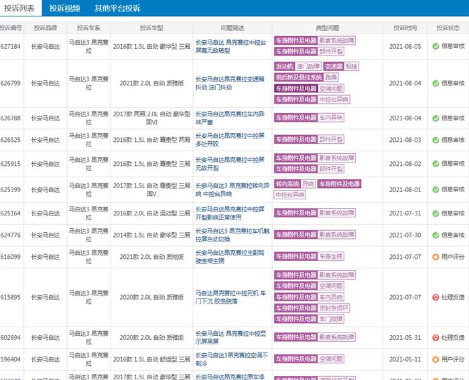Click the green status icon for complaint 625399
The height and width of the screenshot is (380, 469).
435,190
